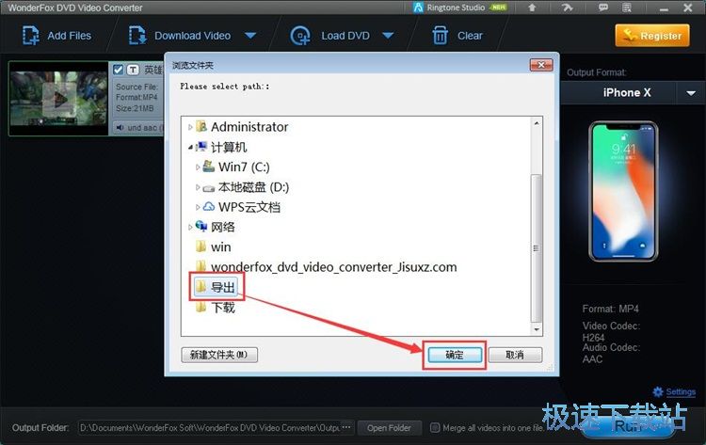This screenshot has height=445, width=706.
Task: Confirm with the 确定 button
Action: (x=455, y=355)
